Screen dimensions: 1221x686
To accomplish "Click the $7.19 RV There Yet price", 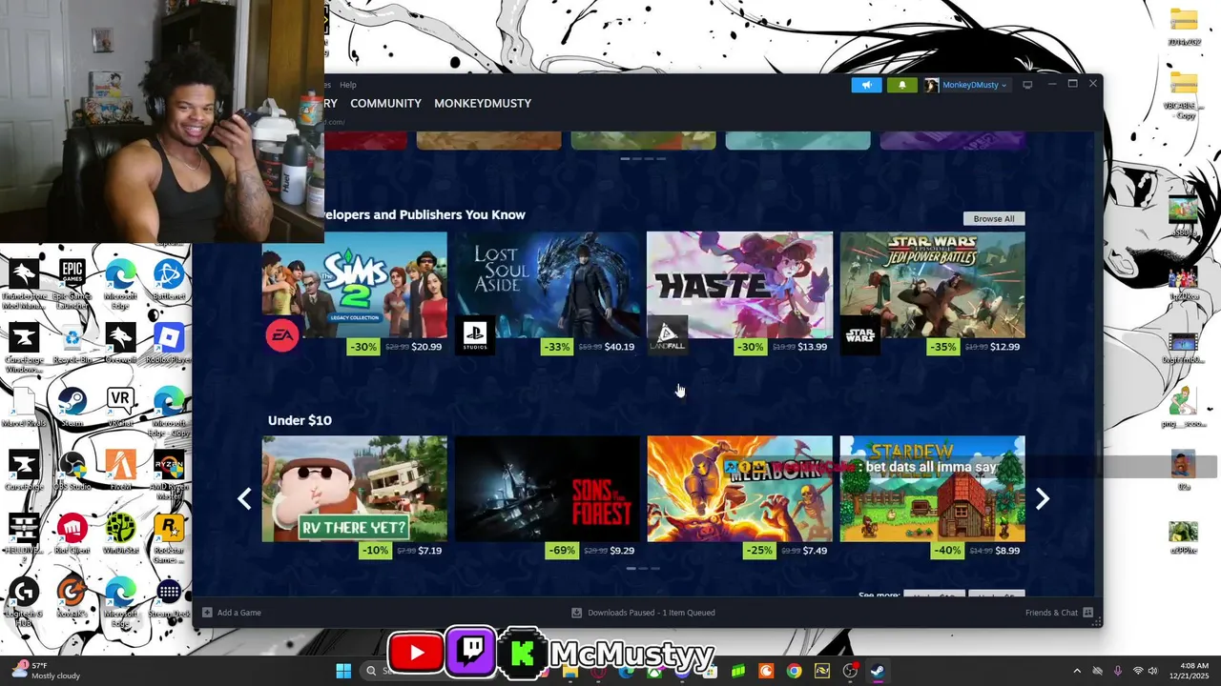I will (x=430, y=551).
